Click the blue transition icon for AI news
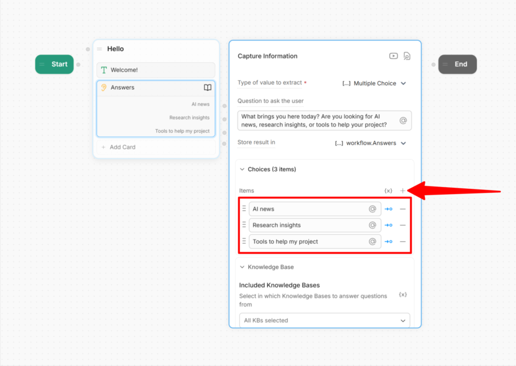The image size is (516, 366). click(x=388, y=209)
